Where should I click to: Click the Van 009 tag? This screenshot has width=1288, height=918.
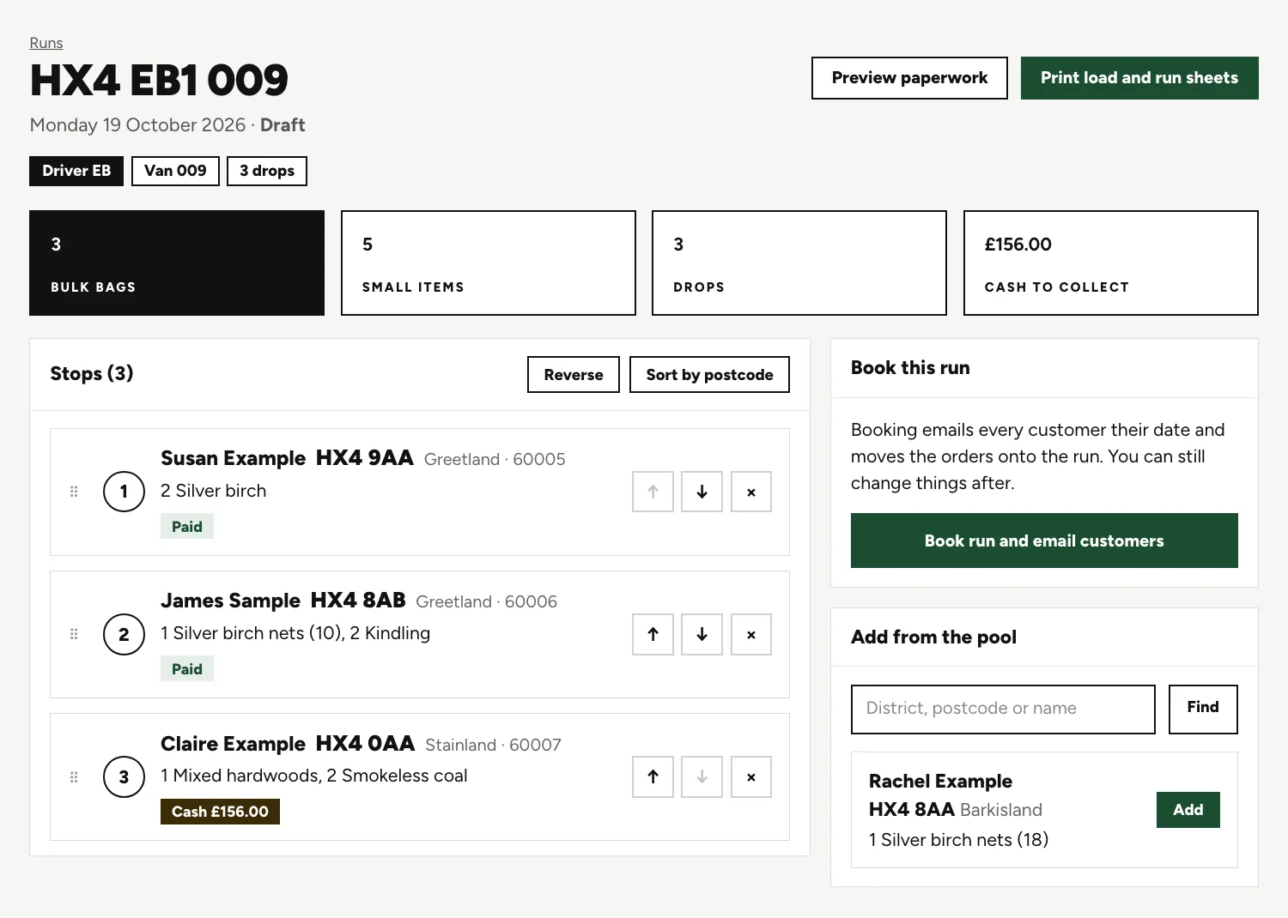pyautogui.click(x=175, y=171)
